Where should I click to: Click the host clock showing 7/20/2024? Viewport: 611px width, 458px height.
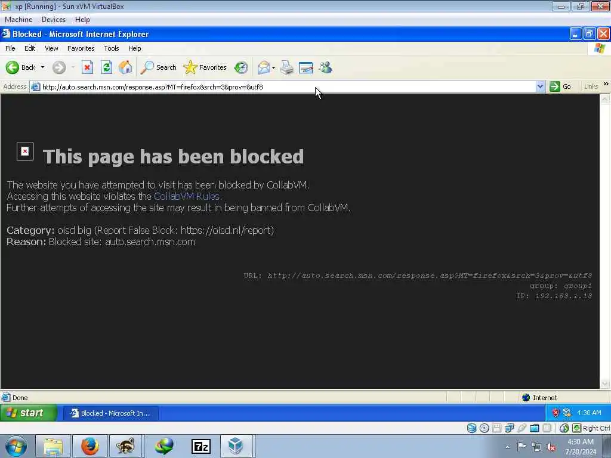[x=581, y=447]
